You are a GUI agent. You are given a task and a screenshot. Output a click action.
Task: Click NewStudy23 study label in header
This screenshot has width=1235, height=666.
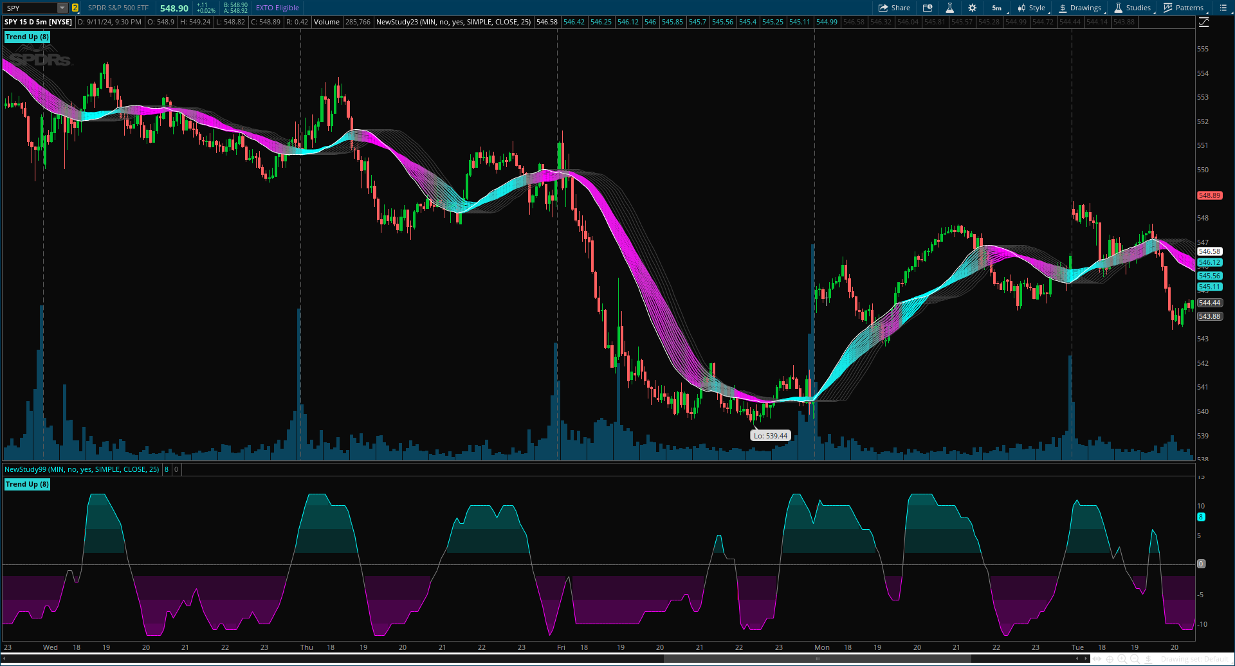453,22
